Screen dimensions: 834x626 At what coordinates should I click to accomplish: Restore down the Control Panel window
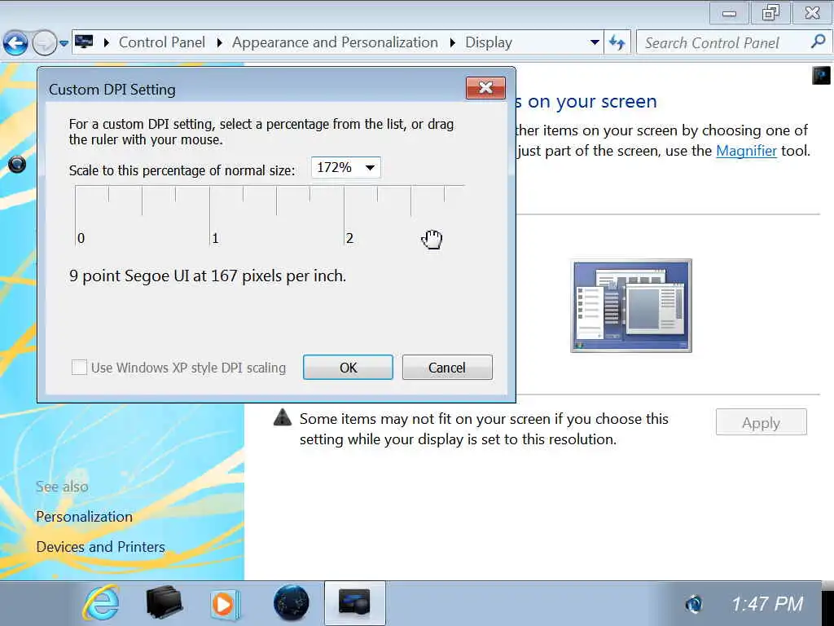770,12
